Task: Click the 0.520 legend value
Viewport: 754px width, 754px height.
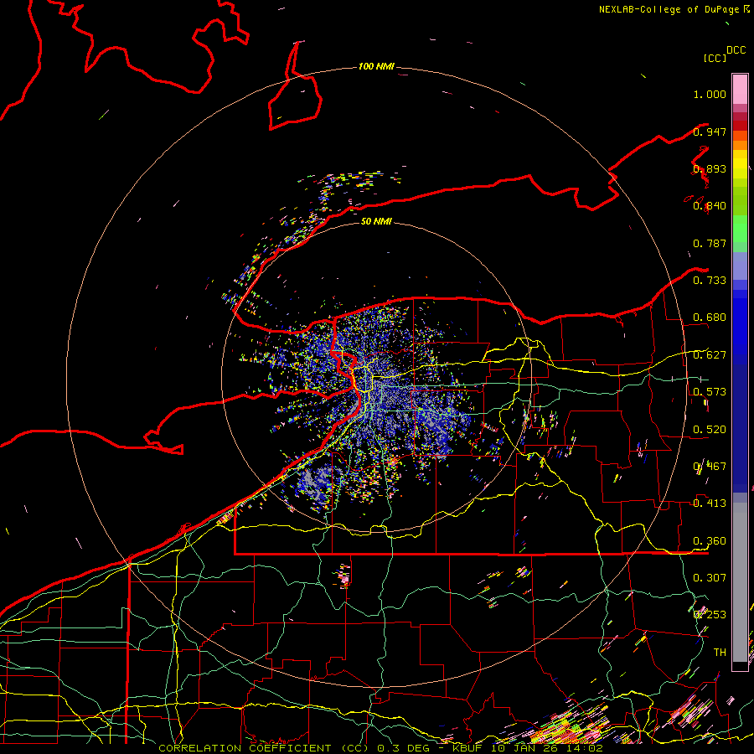Action: tap(710, 430)
